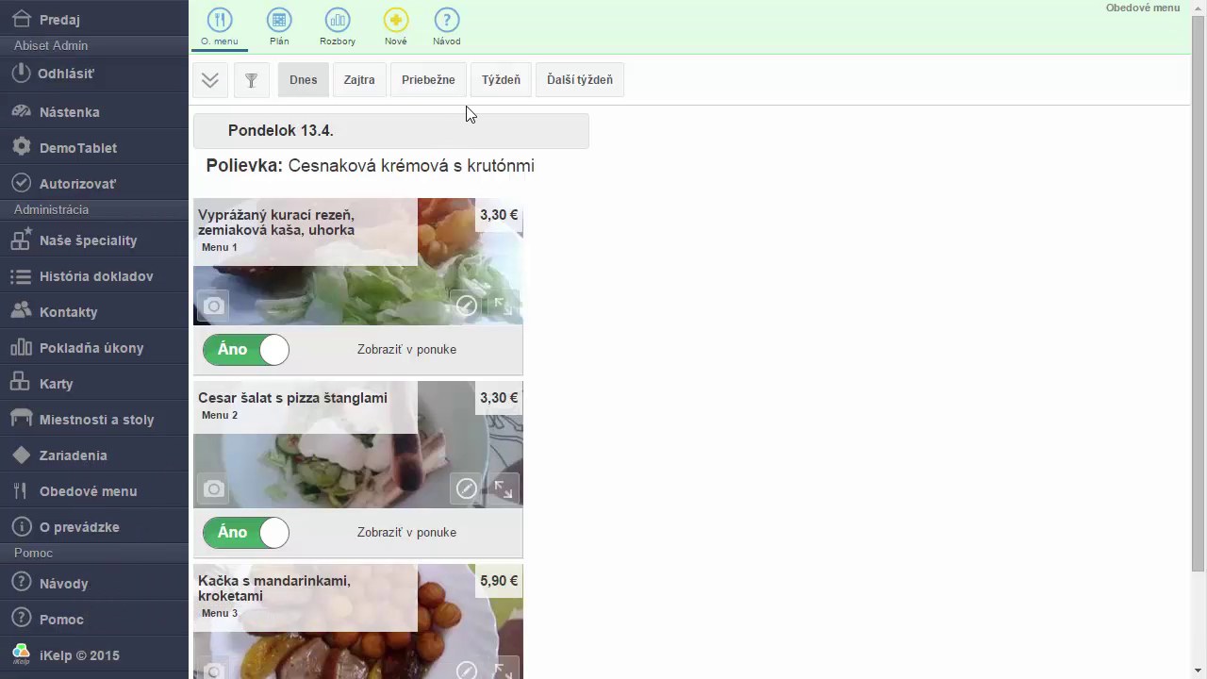Image resolution: width=1207 pixels, height=679 pixels.
Task: Select the Ďalší týždeň tab
Action: 580,80
